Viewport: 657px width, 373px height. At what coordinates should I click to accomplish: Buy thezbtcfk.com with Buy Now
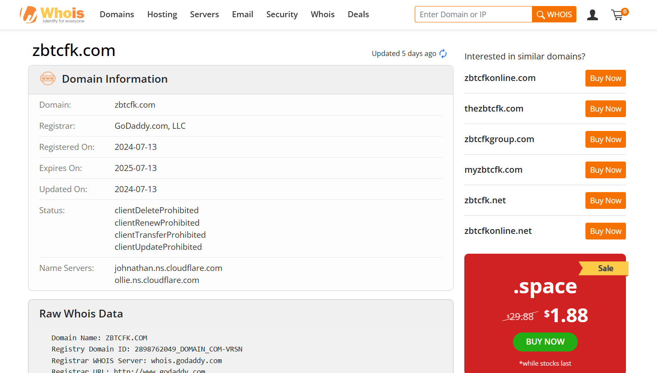(605, 109)
